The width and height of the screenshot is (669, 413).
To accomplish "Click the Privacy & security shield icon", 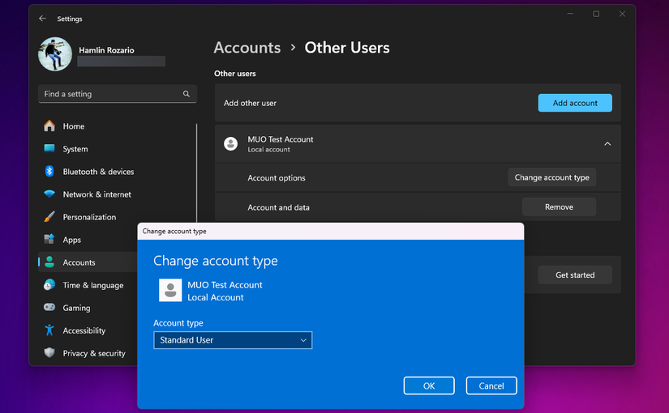I will [49, 352].
